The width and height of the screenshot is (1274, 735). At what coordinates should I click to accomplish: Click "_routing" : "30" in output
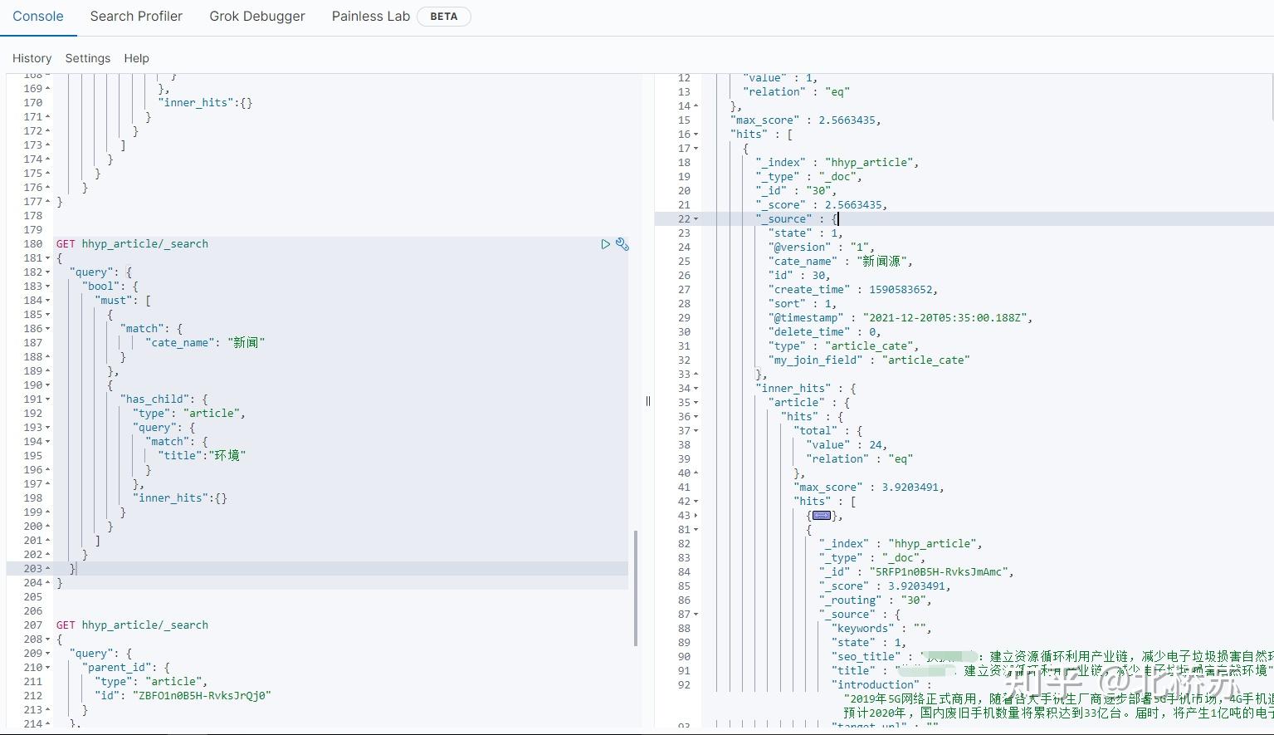point(876,600)
